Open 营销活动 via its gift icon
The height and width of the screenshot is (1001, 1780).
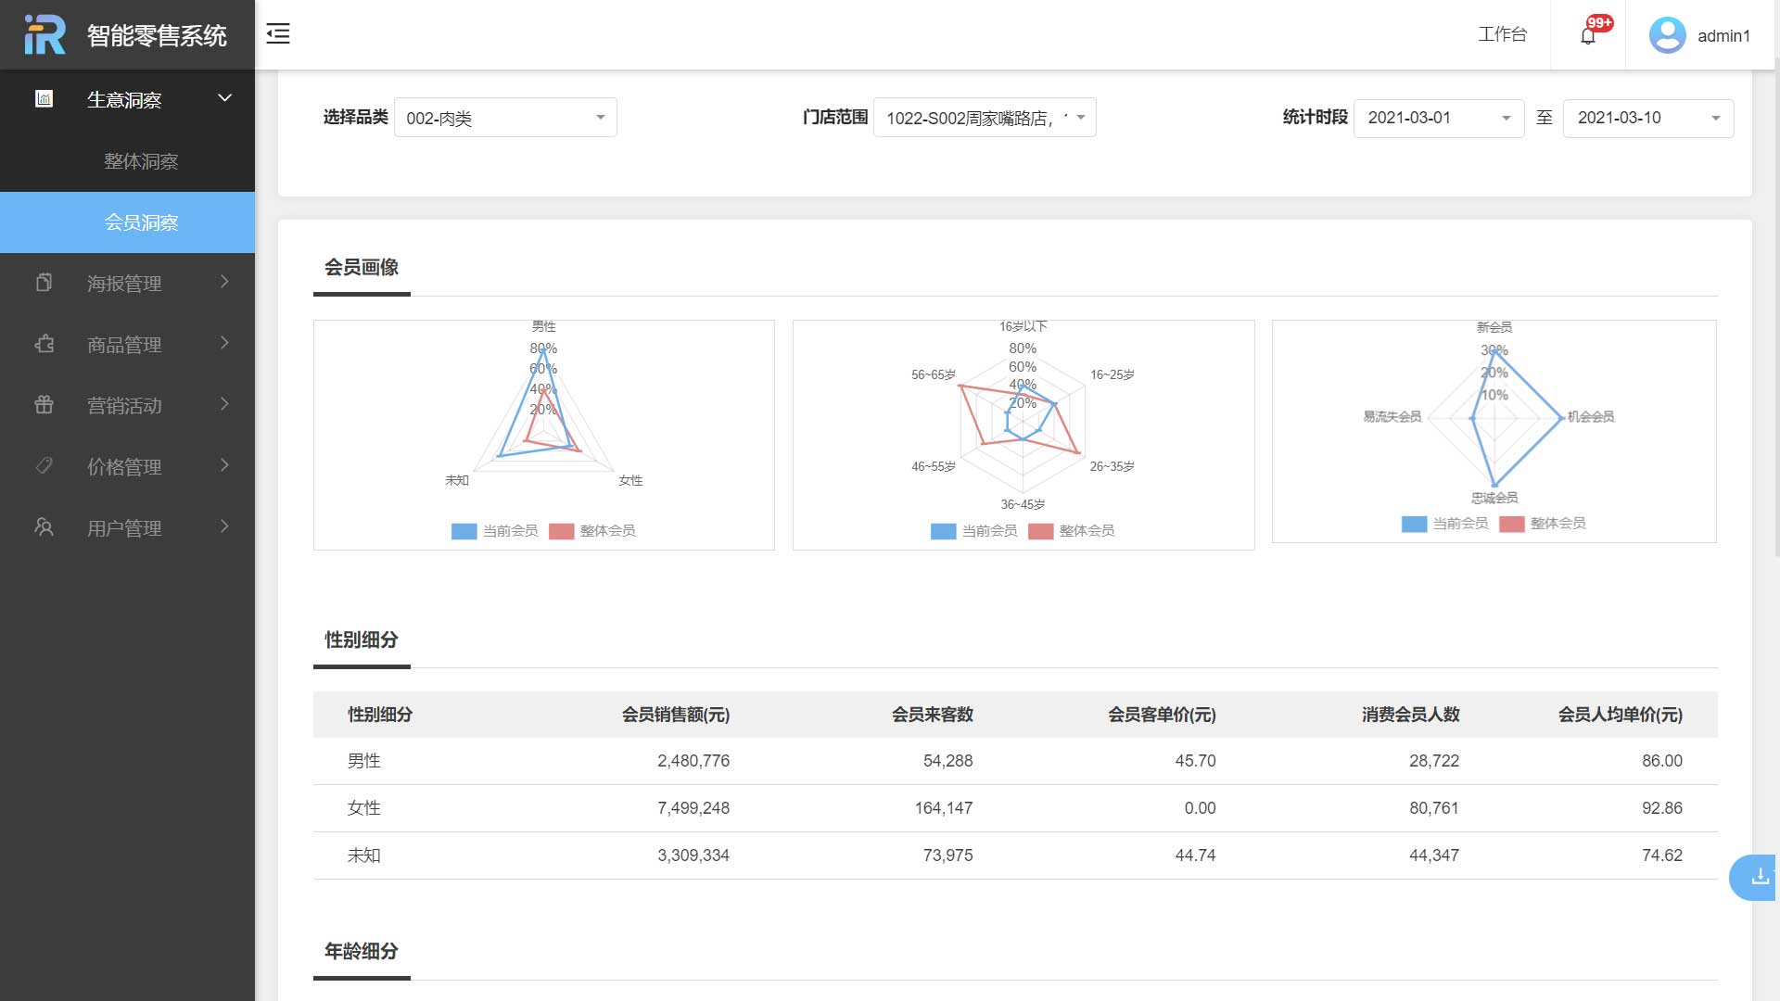tap(44, 405)
